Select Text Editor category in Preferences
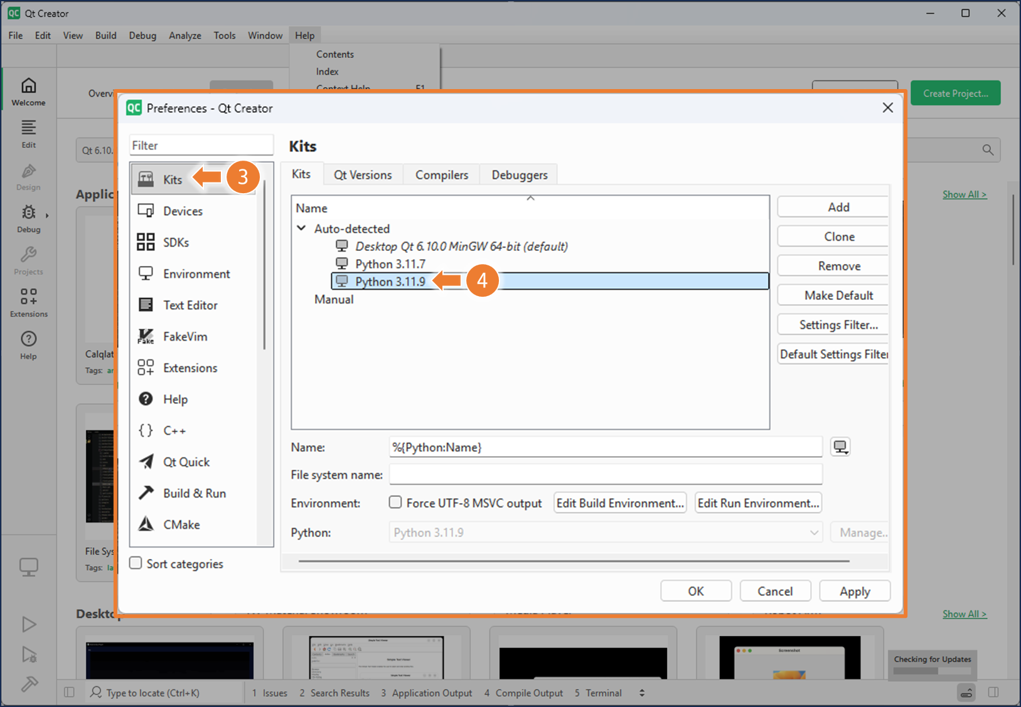The image size is (1021, 707). (194, 305)
